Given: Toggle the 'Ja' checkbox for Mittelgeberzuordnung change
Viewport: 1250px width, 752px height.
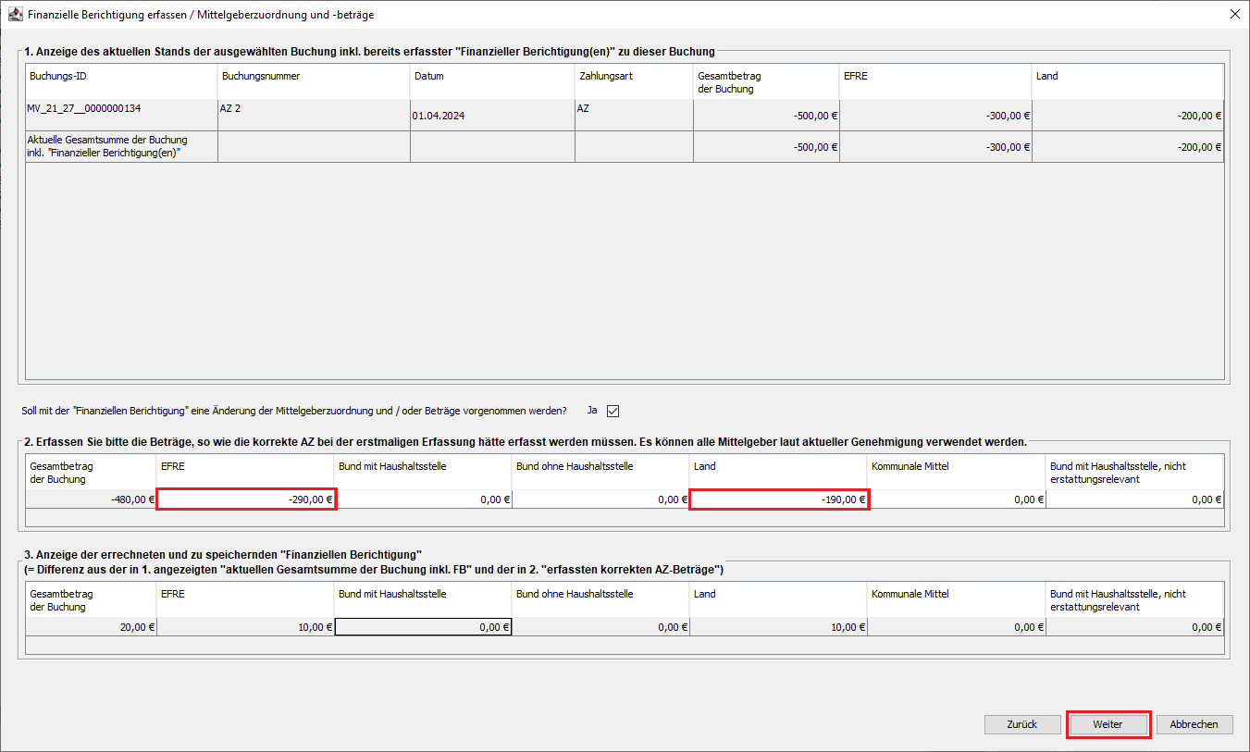Looking at the screenshot, I should pyautogui.click(x=613, y=411).
